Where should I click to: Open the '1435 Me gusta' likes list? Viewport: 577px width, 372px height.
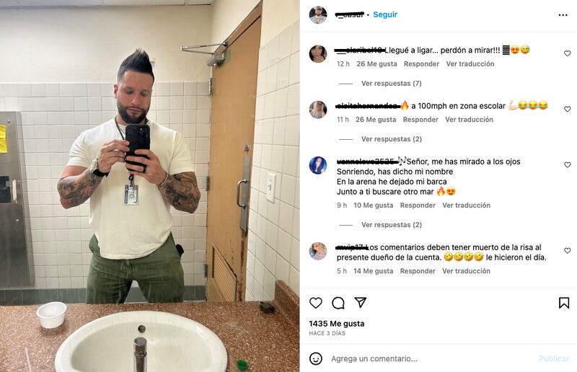[x=336, y=324]
